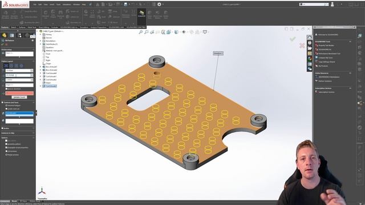Switch to the Surfaces ribbon tab

pyautogui.click(x=22, y=27)
